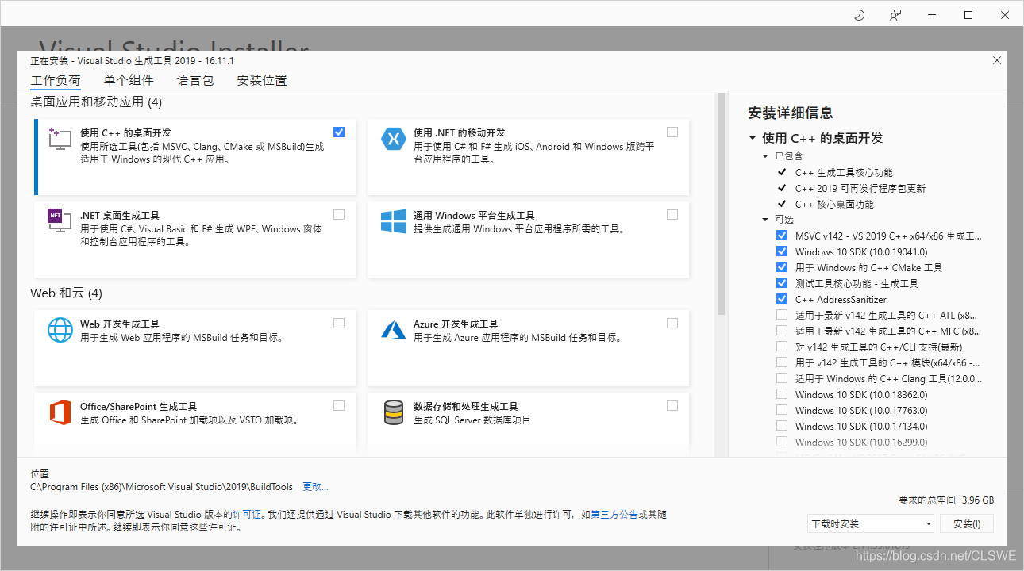Uncheck 用于 Windows 的 C++ CMake 工具
The image size is (1024, 571).
click(x=782, y=267)
